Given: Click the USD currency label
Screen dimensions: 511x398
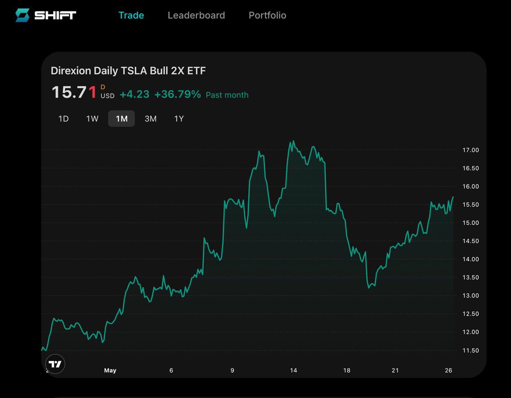Looking at the screenshot, I should (x=107, y=96).
